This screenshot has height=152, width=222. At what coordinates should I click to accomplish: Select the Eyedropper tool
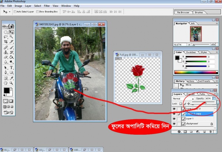11,78
